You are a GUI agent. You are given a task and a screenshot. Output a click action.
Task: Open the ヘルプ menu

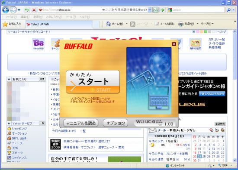pyautogui.click(x=85, y=17)
